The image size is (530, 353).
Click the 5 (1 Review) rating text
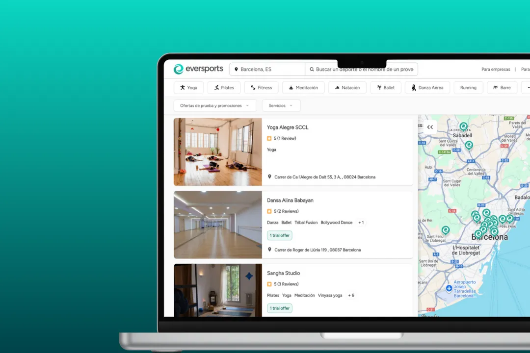285,138
